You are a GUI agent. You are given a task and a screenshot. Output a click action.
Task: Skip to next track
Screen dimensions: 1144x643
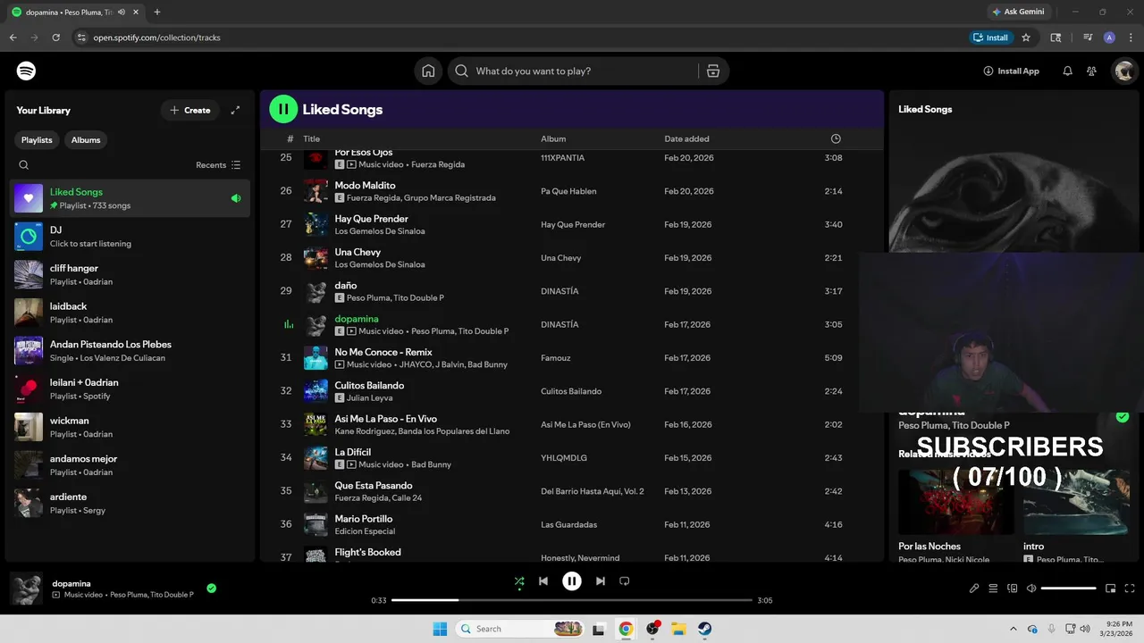coord(601,580)
